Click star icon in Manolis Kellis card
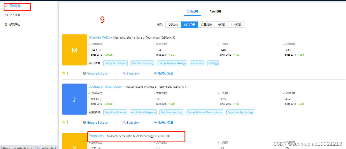 coord(64,73)
